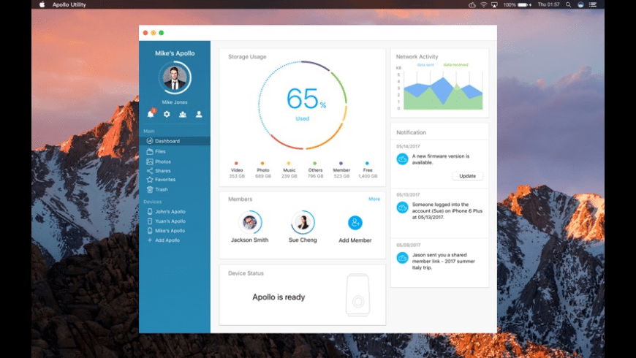Screen dimensions: 636x358
Task: Click the Trash bin icon
Action: [x=150, y=189]
